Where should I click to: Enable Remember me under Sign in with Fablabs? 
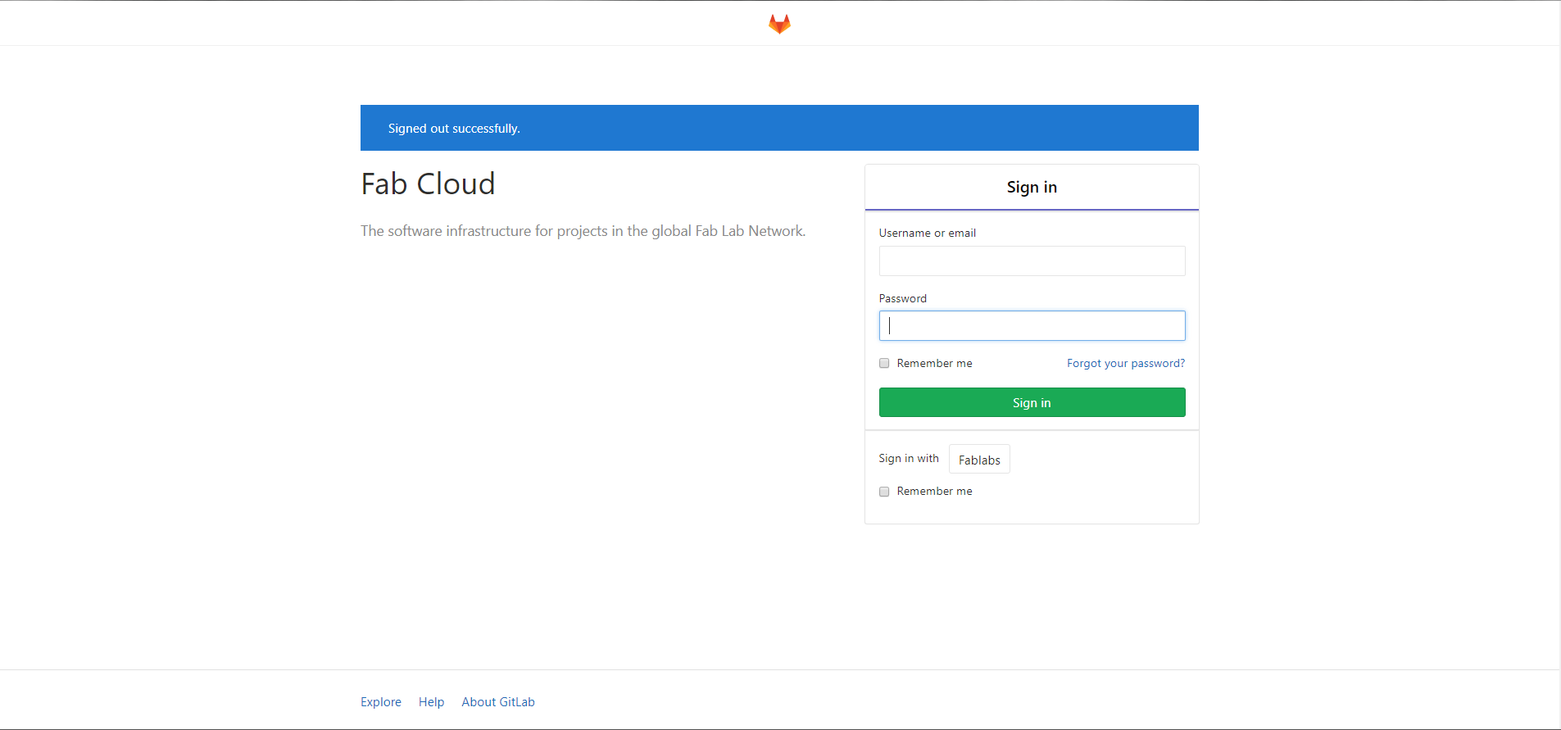pos(884,492)
